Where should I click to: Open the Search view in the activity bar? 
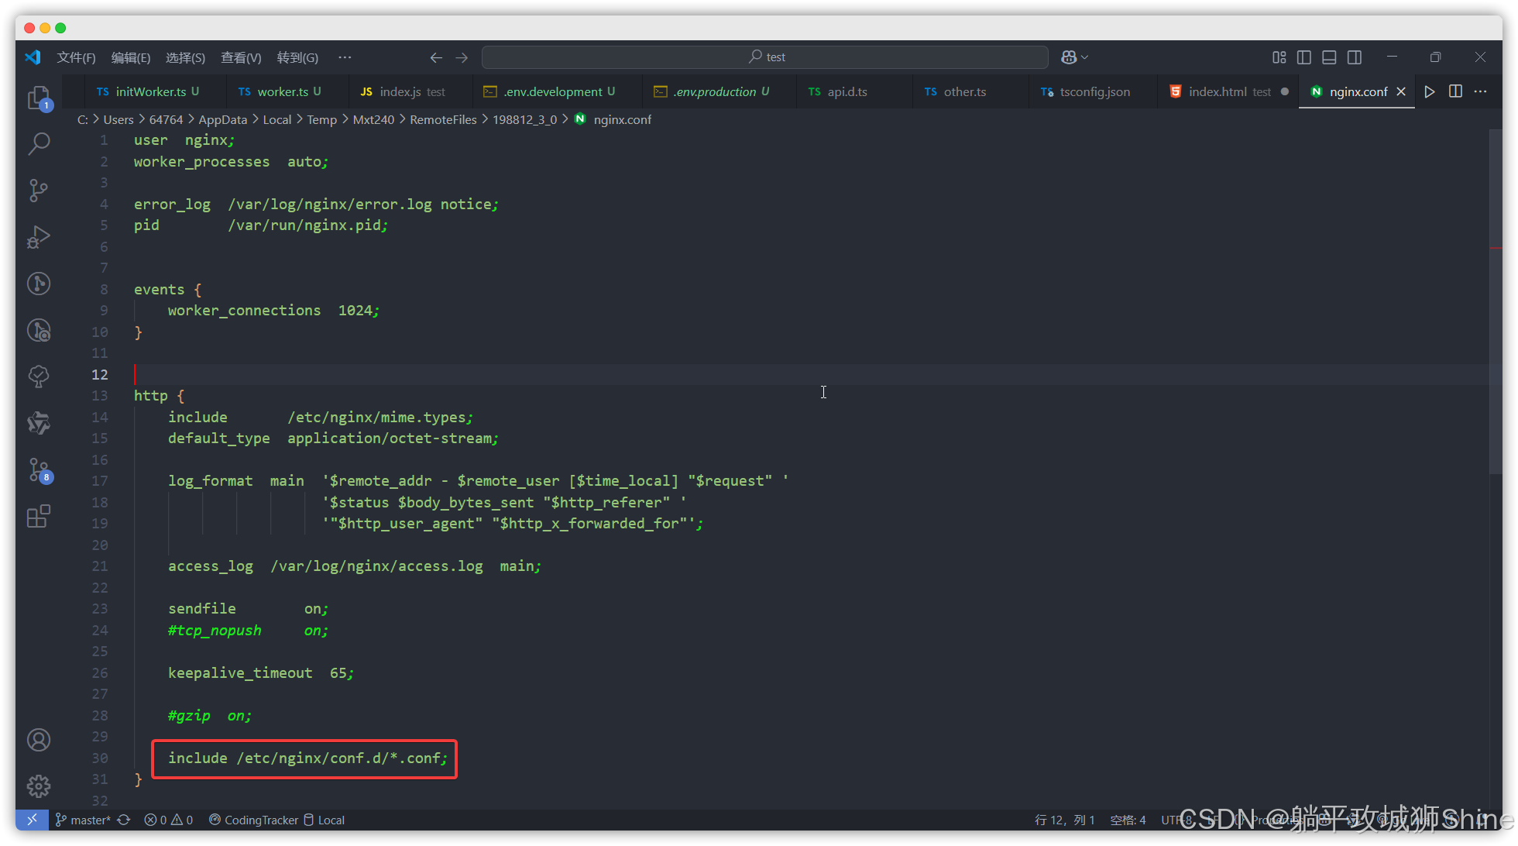tap(39, 143)
